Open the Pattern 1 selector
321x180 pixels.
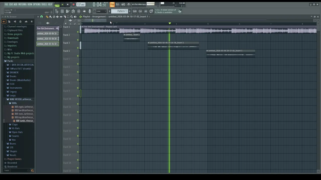(120, 11)
